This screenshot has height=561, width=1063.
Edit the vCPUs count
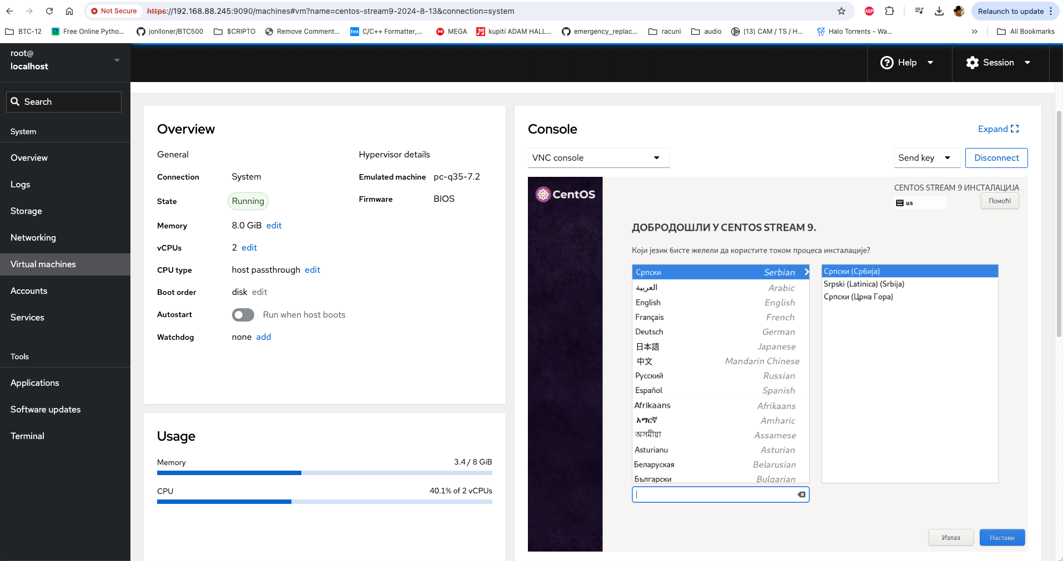[x=249, y=248]
